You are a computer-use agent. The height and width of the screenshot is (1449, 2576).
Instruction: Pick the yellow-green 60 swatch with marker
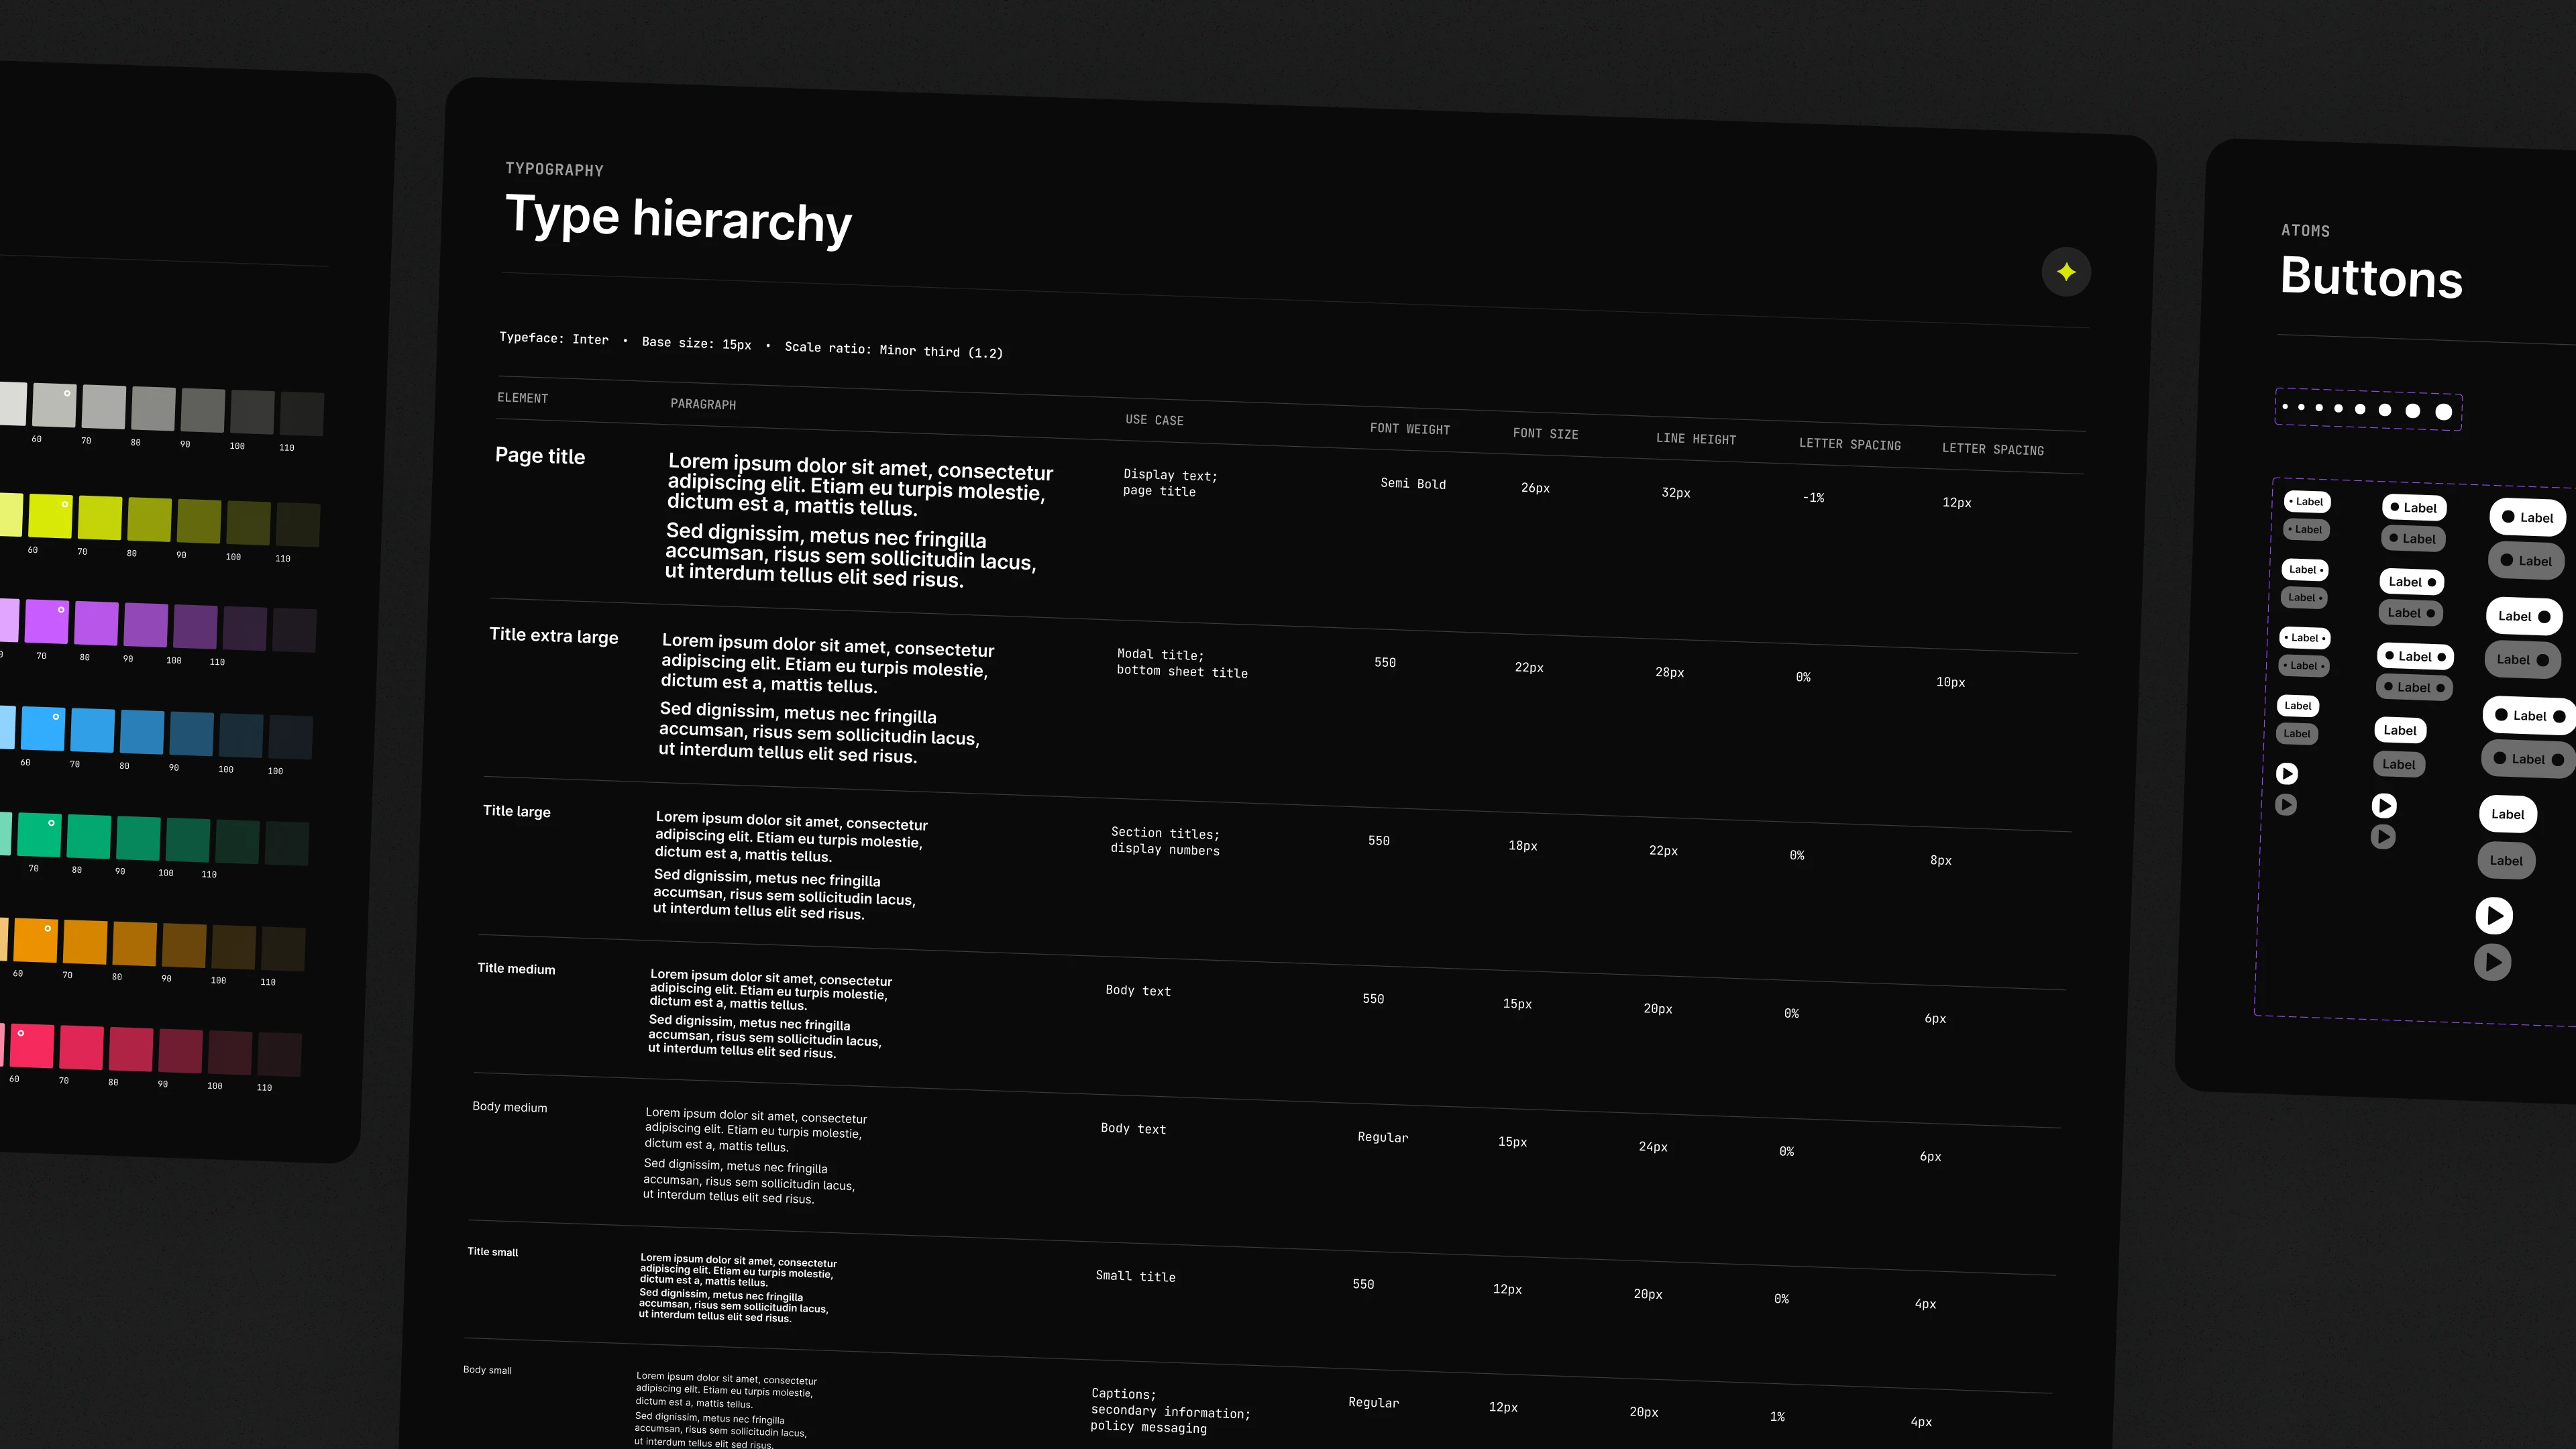point(50,516)
